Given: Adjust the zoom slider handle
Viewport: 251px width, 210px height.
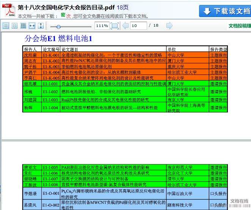Looking at the screenshot, I should (59, 27).
